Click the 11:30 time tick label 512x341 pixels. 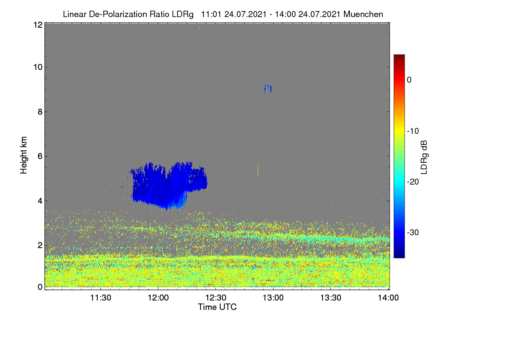101,298
